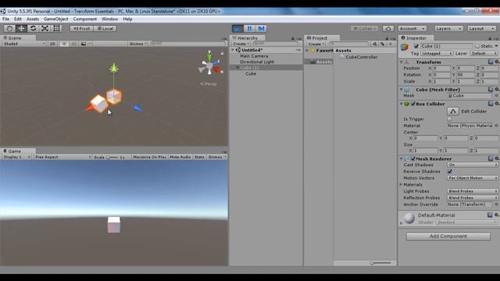Select Main Camera in Hierarchy
500x281 pixels.
254,56
